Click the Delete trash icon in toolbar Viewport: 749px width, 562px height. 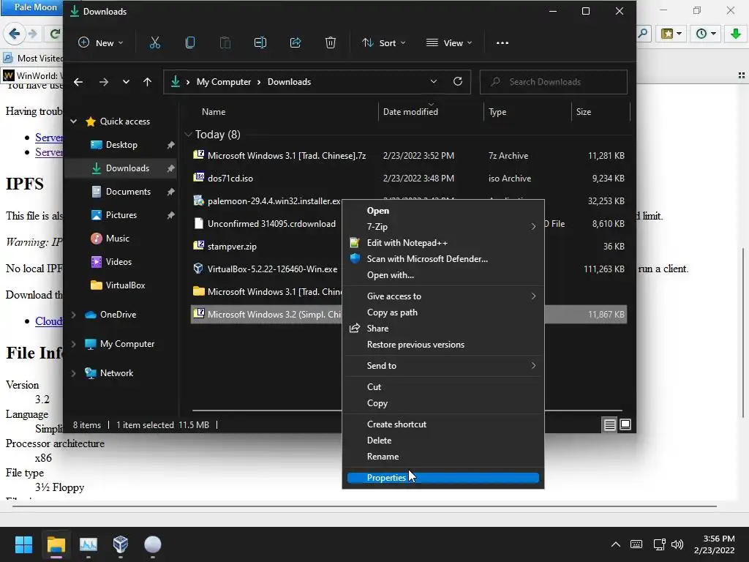331,43
